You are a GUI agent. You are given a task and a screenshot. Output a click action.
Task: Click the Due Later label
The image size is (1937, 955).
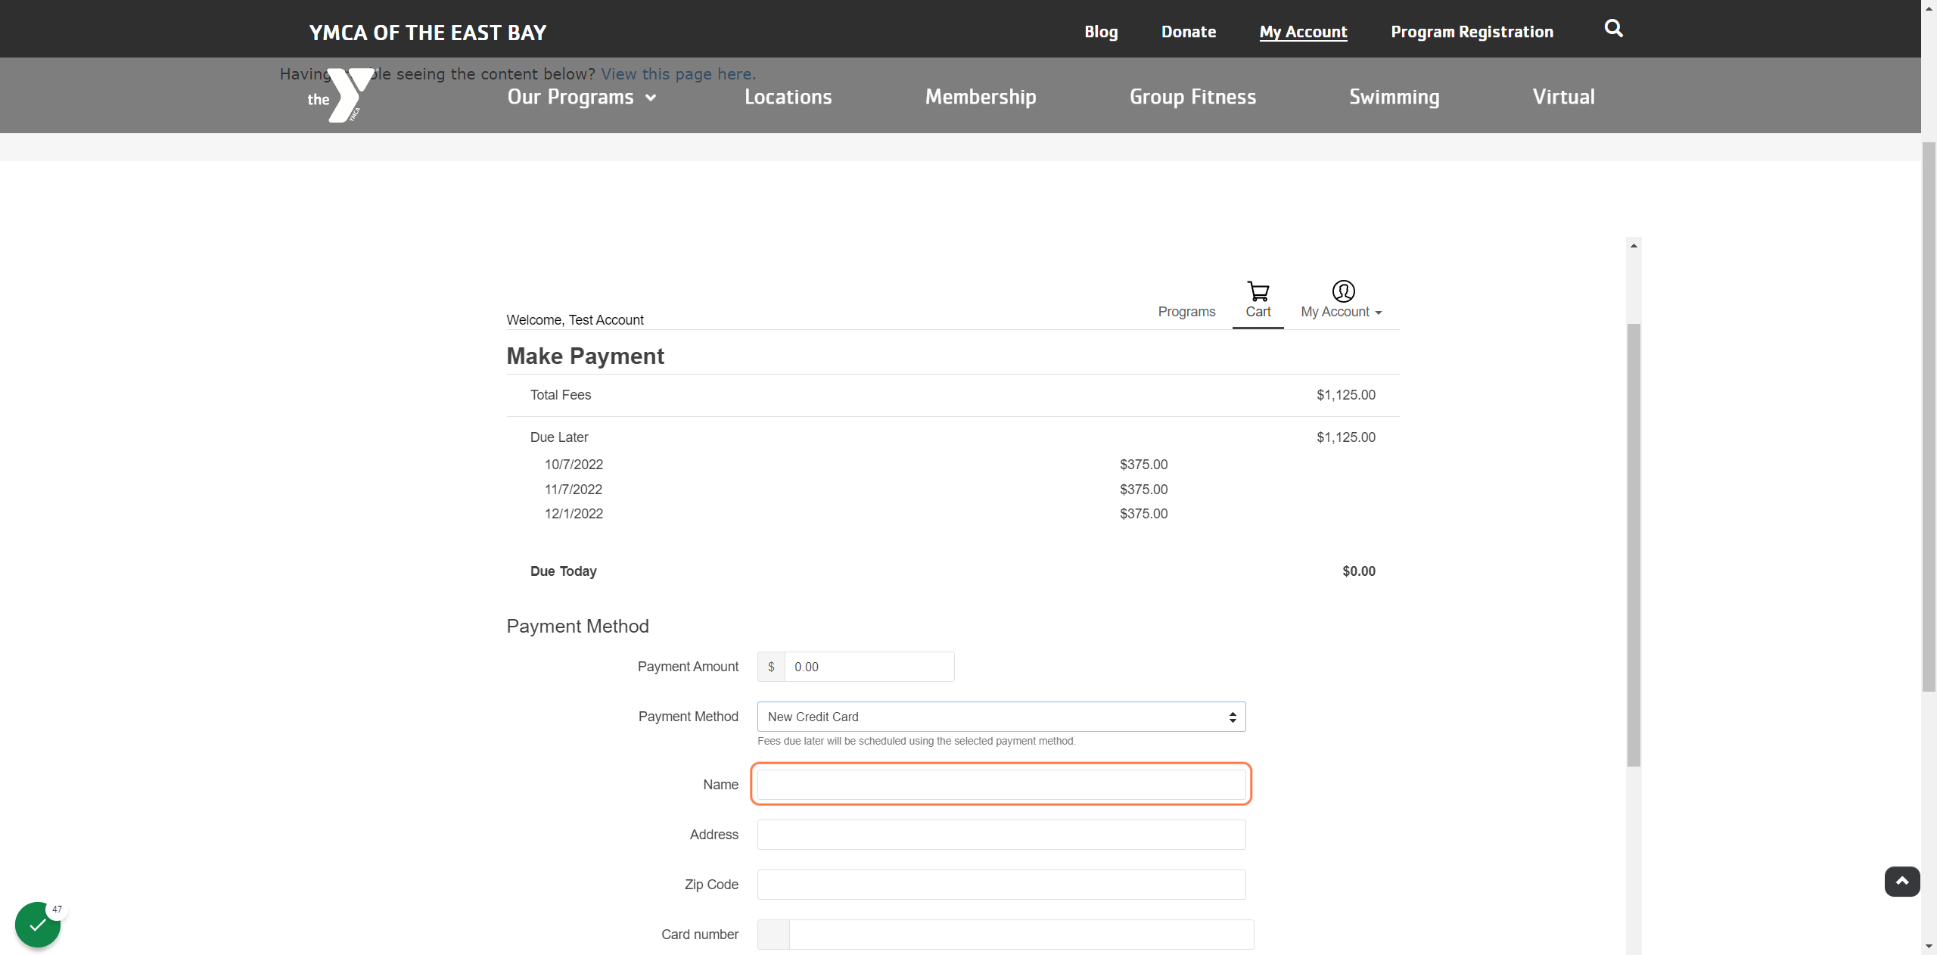(x=559, y=437)
